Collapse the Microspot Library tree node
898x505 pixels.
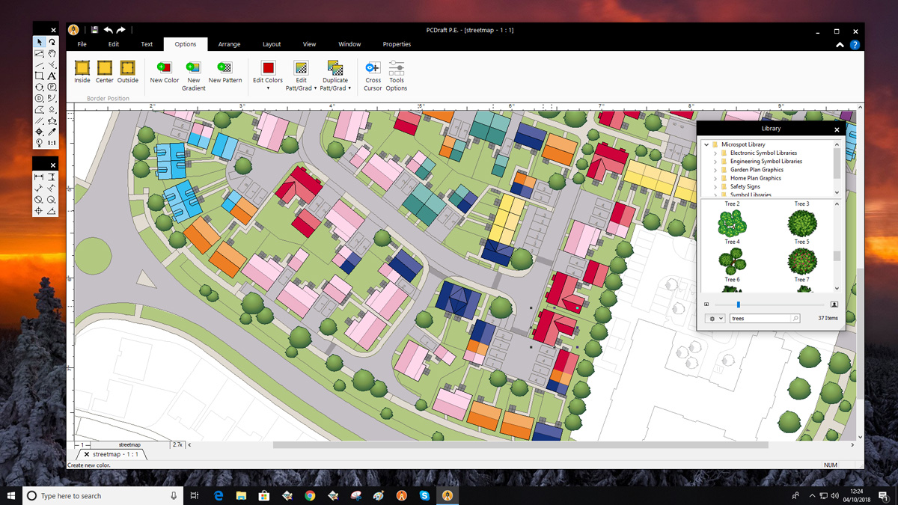[x=706, y=144]
